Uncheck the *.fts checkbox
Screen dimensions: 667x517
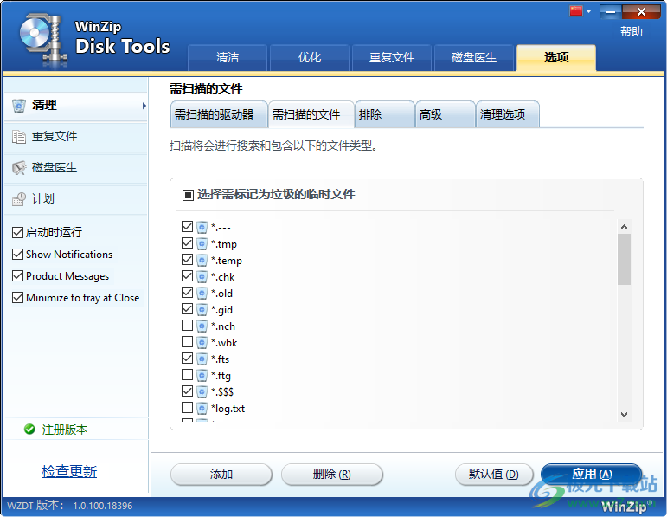pyautogui.click(x=187, y=359)
